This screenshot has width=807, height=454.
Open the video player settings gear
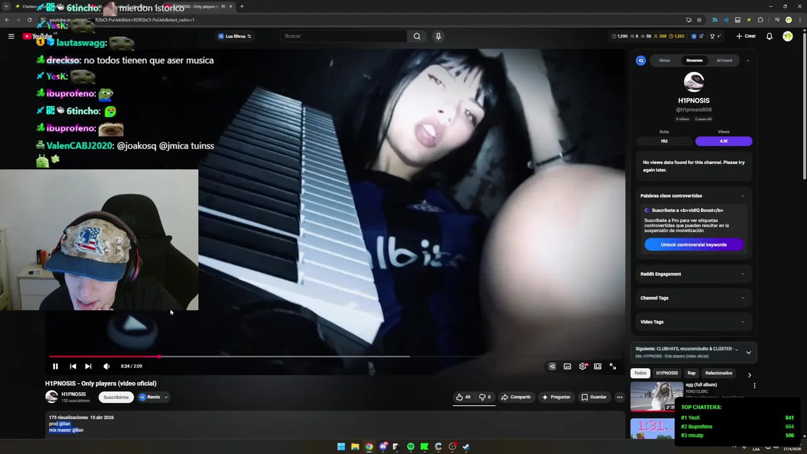coord(583,366)
